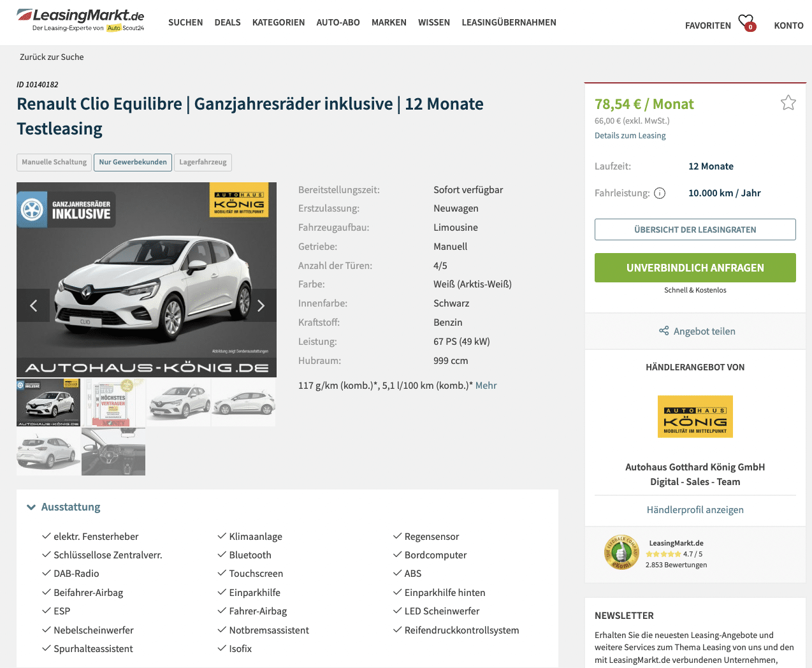812x668 pixels.
Task: Select the Nur Gewerbekunden tag
Action: click(133, 162)
